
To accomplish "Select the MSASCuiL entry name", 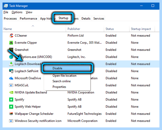I will [22, 85].
